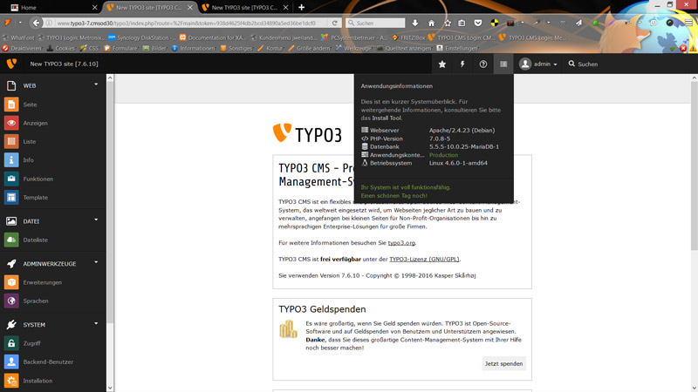
Task: Open the Seite module
Action: 30,105
